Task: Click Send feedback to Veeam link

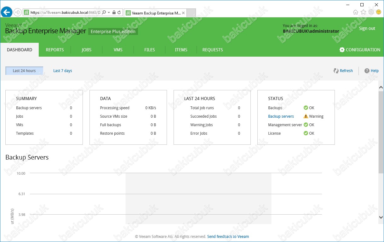Action: (228, 237)
